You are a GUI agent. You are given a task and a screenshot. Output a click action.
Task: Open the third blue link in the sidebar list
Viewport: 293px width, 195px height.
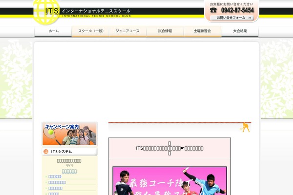point(55,188)
